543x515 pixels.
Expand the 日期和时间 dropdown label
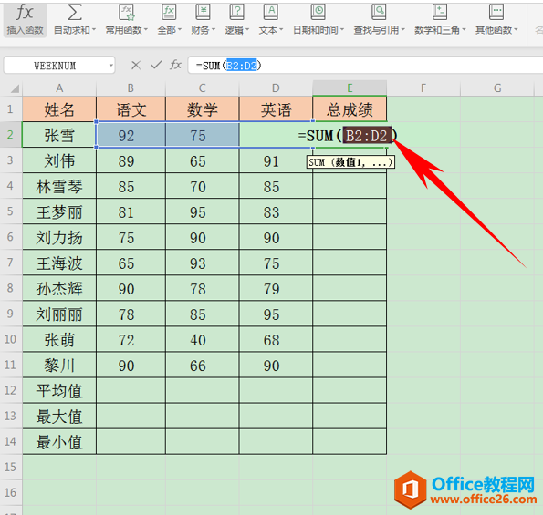pos(318,30)
